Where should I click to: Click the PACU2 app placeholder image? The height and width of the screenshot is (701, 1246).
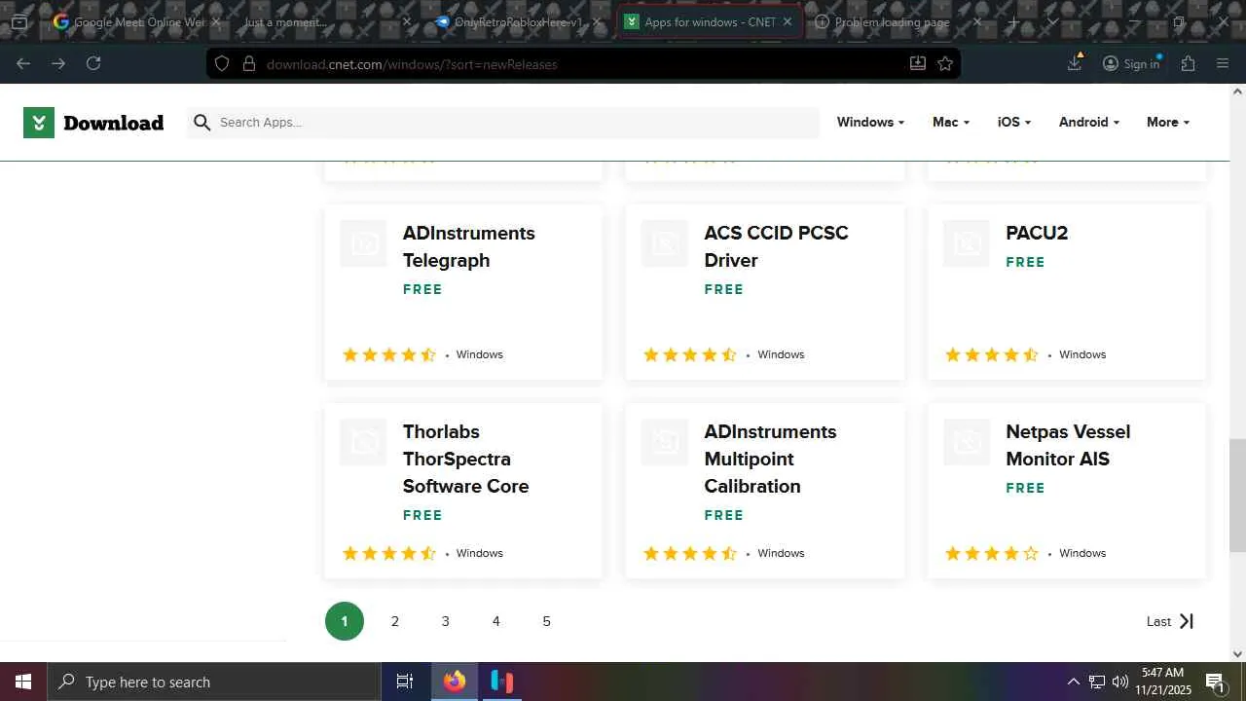pyautogui.click(x=967, y=243)
